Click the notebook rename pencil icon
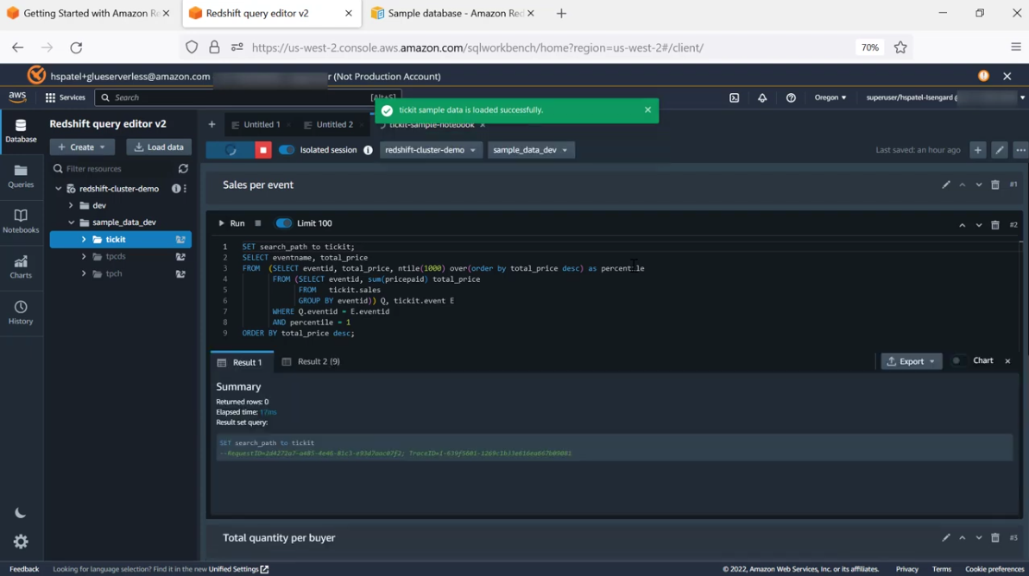This screenshot has width=1029, height=576. [x=1000, y=150]
